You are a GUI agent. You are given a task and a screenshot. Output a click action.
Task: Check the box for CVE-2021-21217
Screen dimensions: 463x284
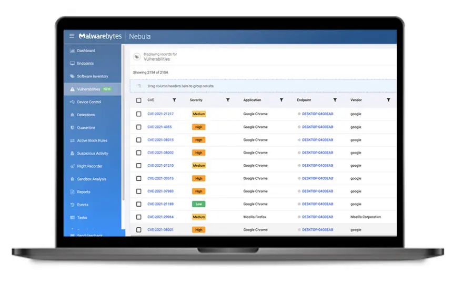tap(139, 114)
